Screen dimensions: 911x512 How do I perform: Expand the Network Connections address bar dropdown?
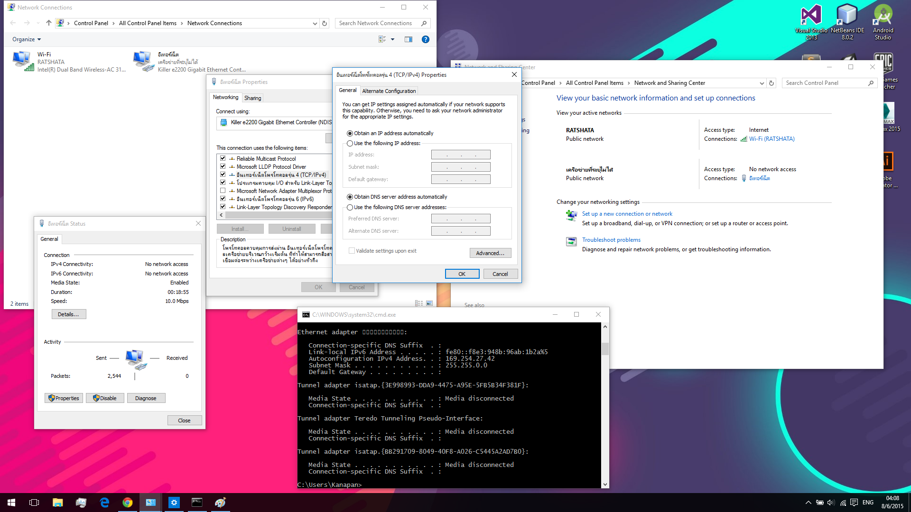(315, 23)
